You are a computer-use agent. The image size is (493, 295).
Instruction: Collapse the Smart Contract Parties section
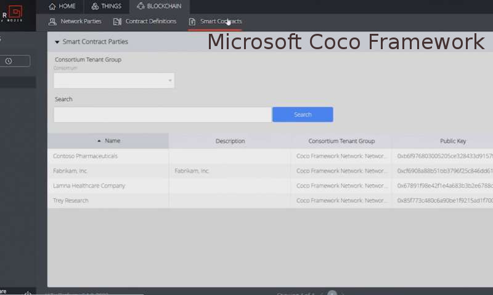57,42
